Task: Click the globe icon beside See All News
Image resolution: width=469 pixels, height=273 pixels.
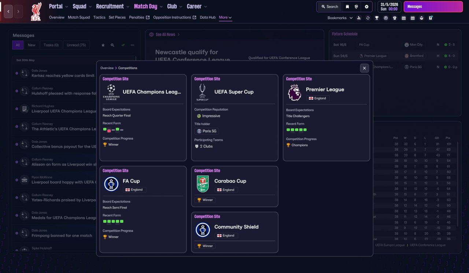Action: (151, 34)
